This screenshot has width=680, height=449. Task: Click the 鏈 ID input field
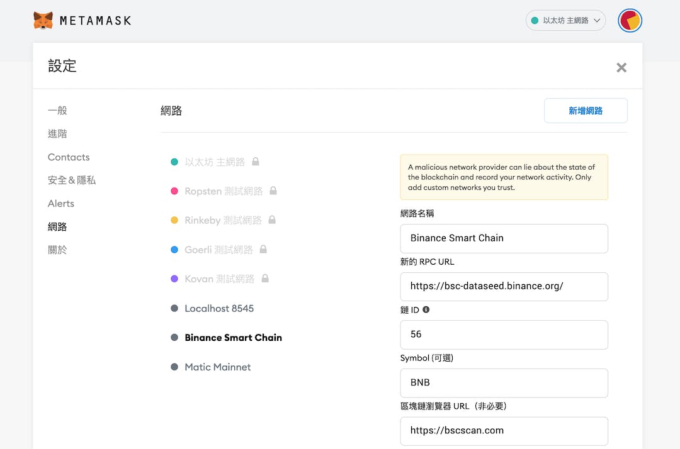[x=504, y=335]
